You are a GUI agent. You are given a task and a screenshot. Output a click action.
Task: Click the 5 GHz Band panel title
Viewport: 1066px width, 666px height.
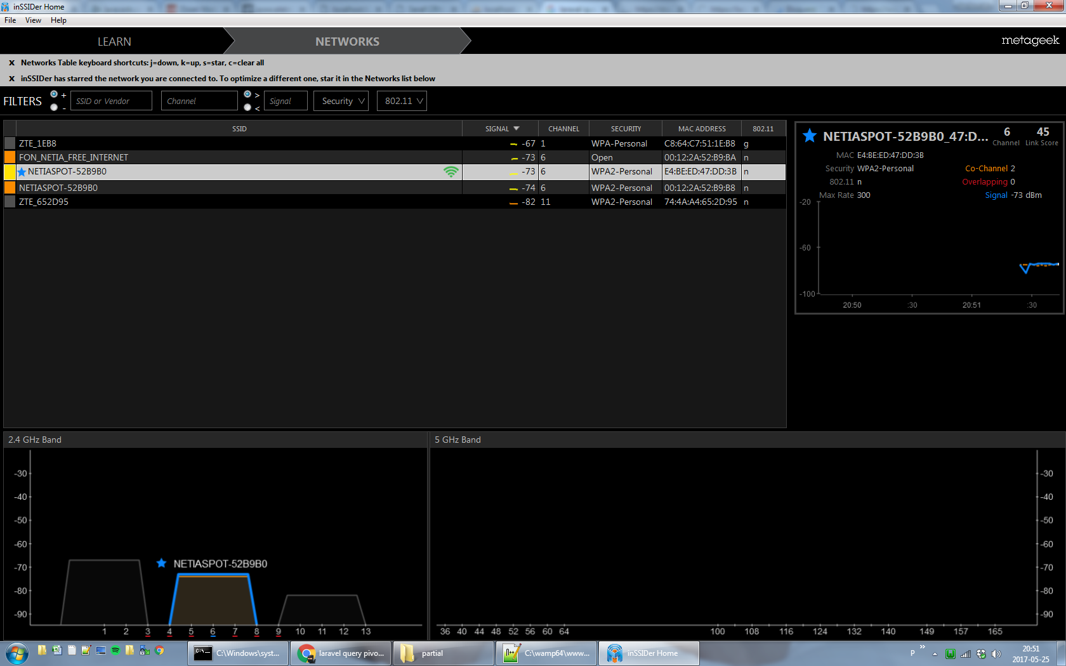tap(457, 440)
